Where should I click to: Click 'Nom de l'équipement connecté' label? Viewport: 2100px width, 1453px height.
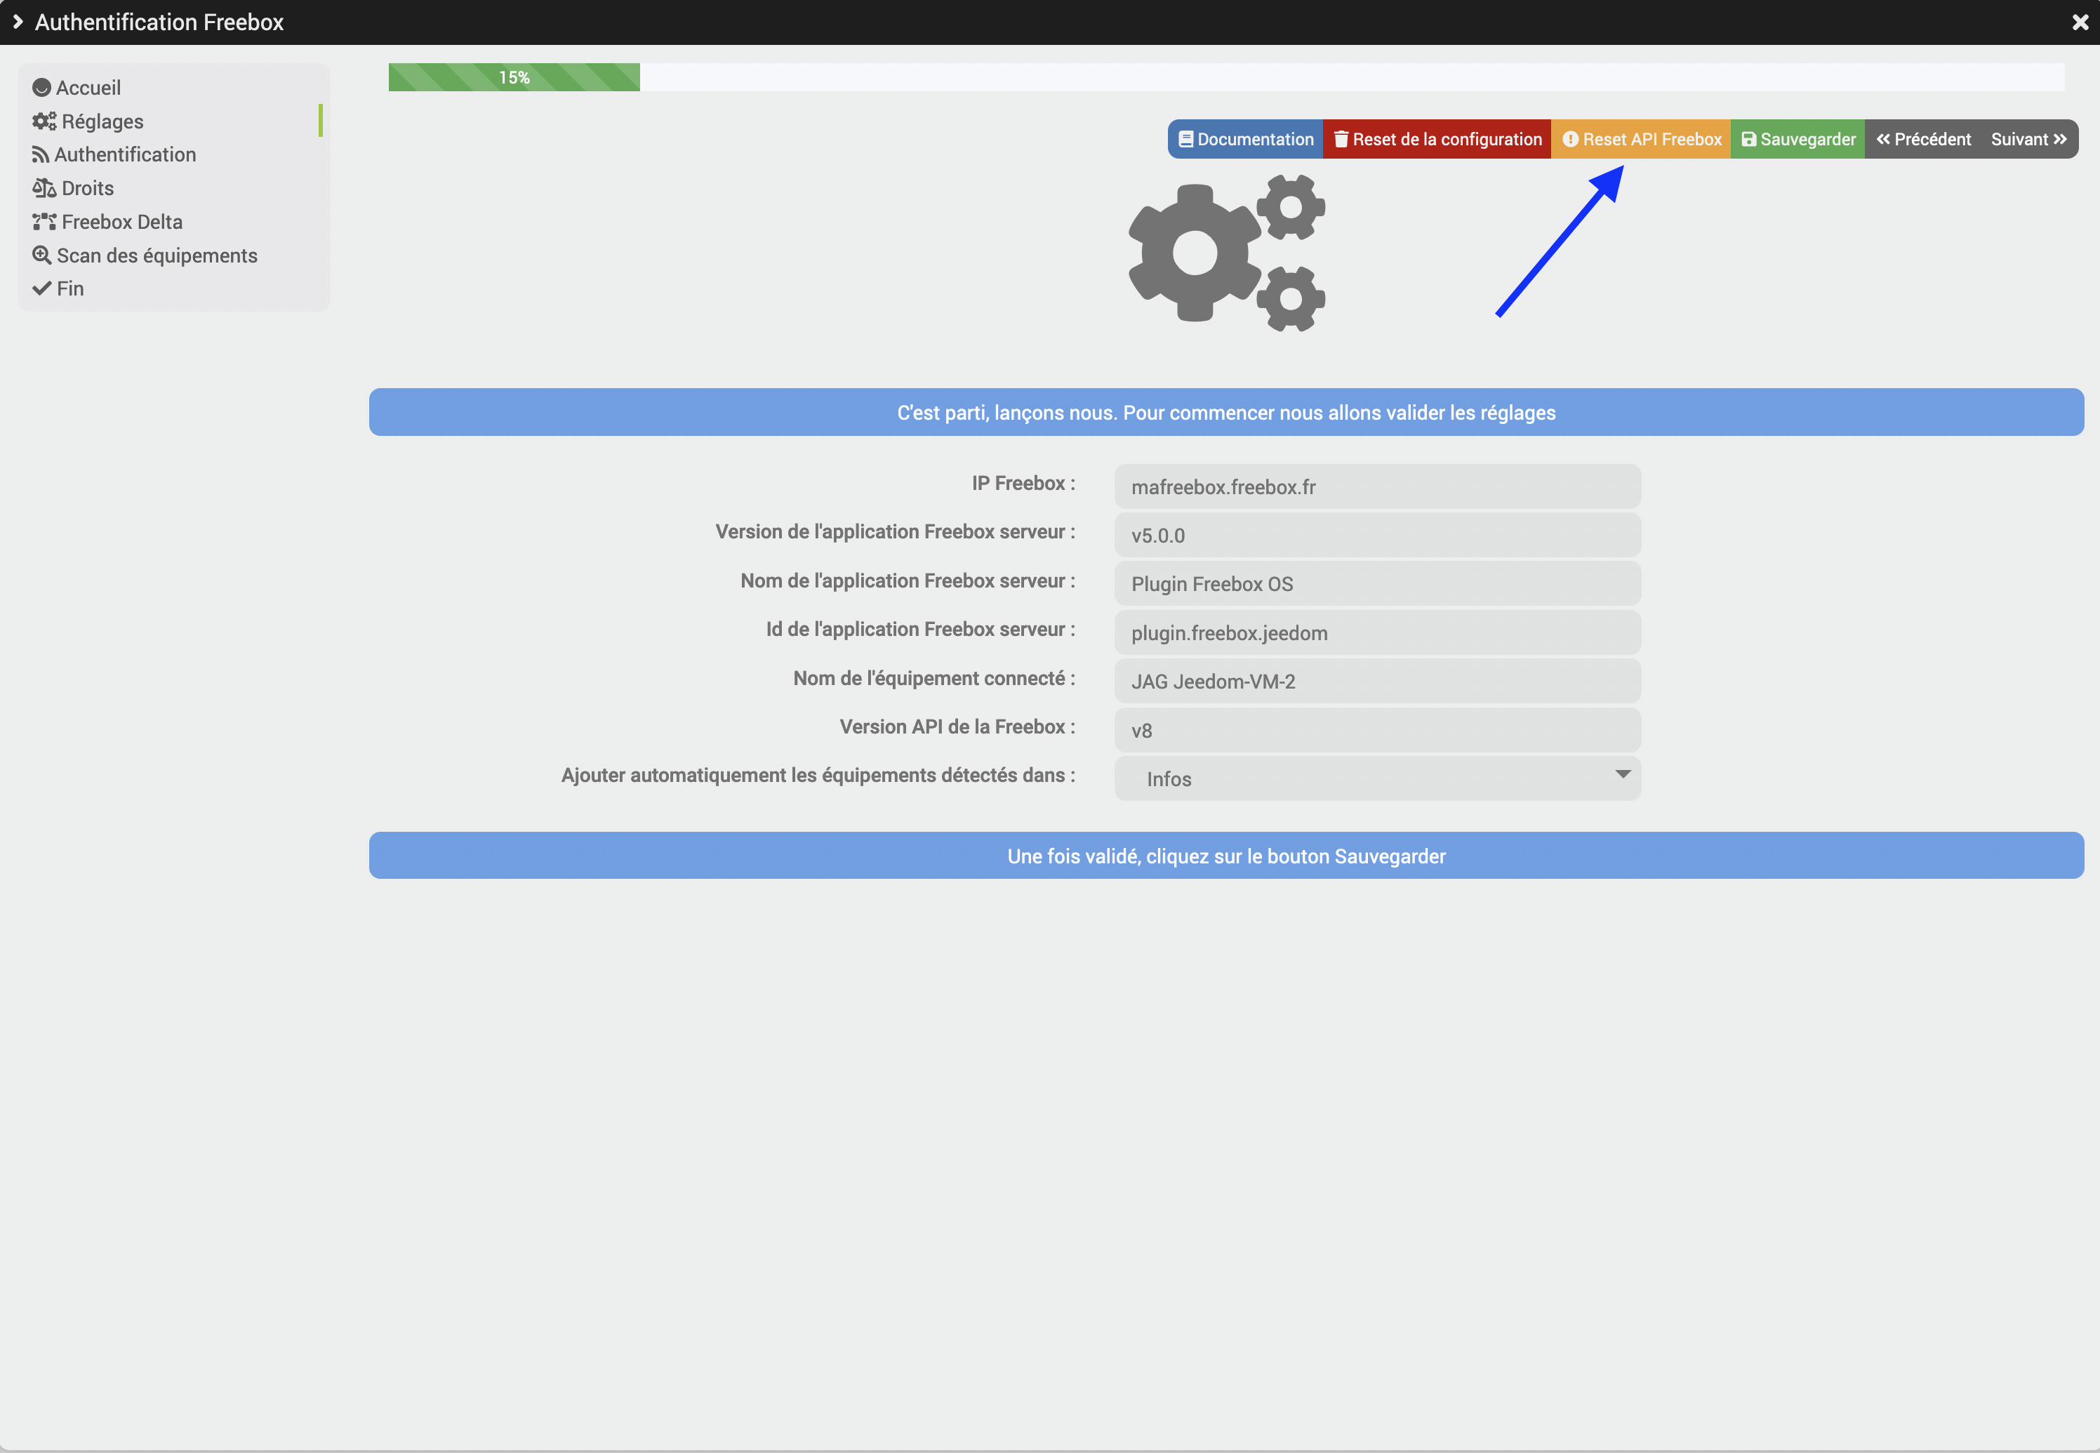point(934,678)
